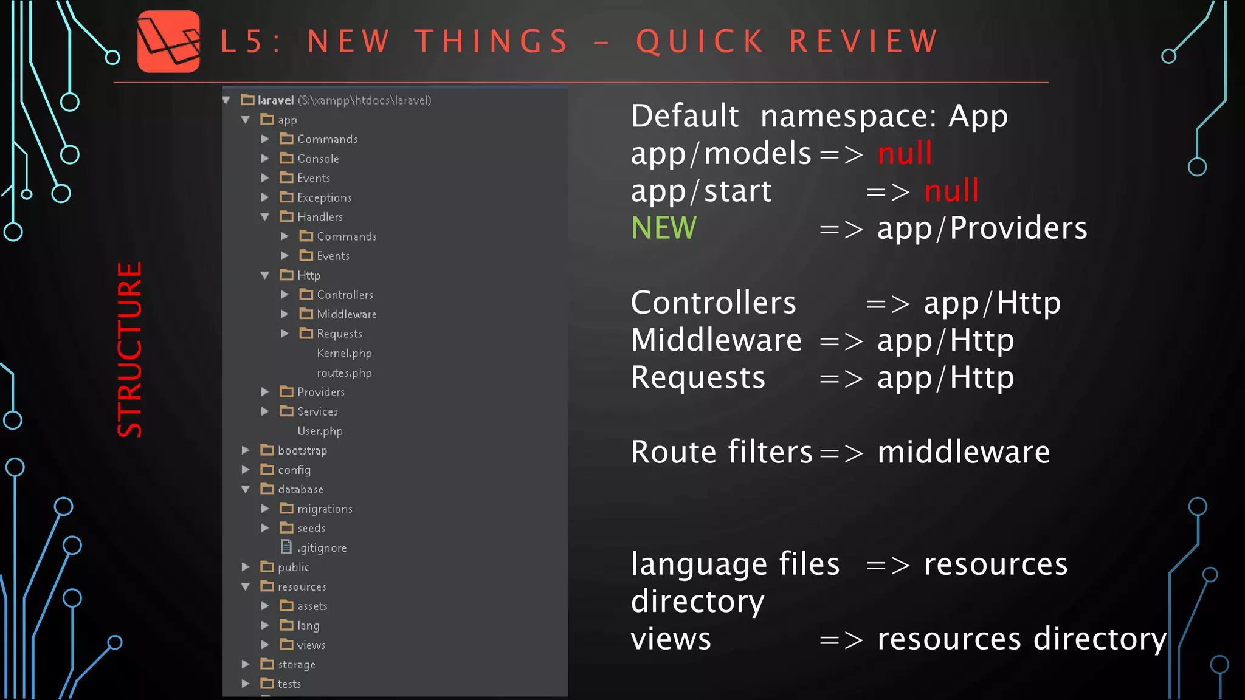Screen dimensions: 1245x700
Task: Expand the Console folder arrow
Action: [x=265, y=159]
